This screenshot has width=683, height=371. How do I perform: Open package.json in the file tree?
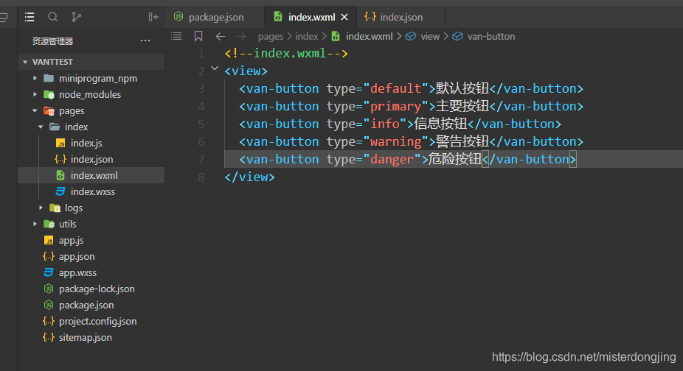click(x=86, y=305)
